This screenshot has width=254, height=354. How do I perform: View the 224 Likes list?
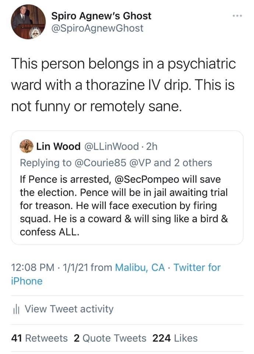coord(175,338)
